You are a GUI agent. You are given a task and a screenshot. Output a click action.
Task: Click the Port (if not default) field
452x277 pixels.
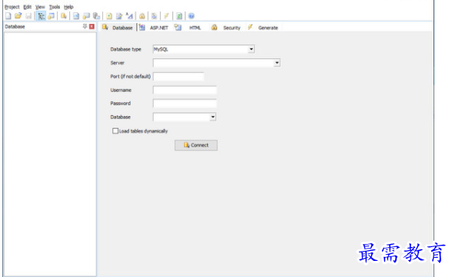[x=178, y=77]
